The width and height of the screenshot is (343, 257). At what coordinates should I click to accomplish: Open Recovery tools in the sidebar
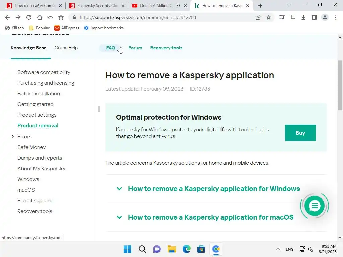pyautogui.click(x=35, y=211)
